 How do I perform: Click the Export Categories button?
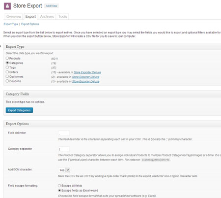[x=19, y=110]
